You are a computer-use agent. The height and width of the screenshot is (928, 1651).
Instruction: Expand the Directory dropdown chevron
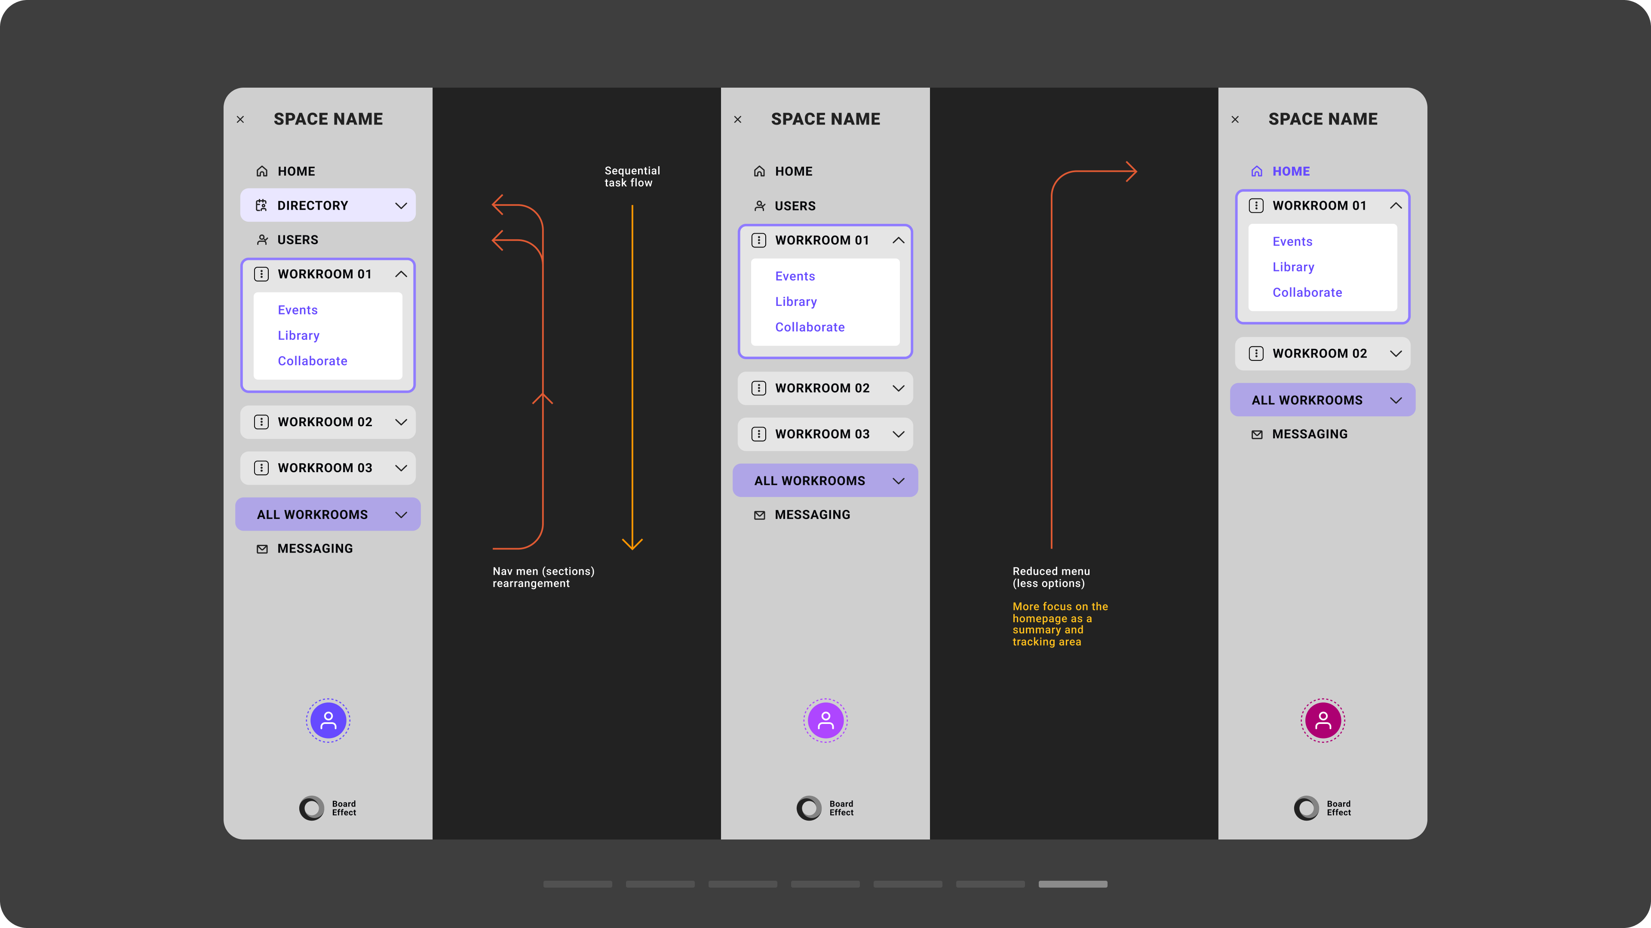tap(401, 206)
